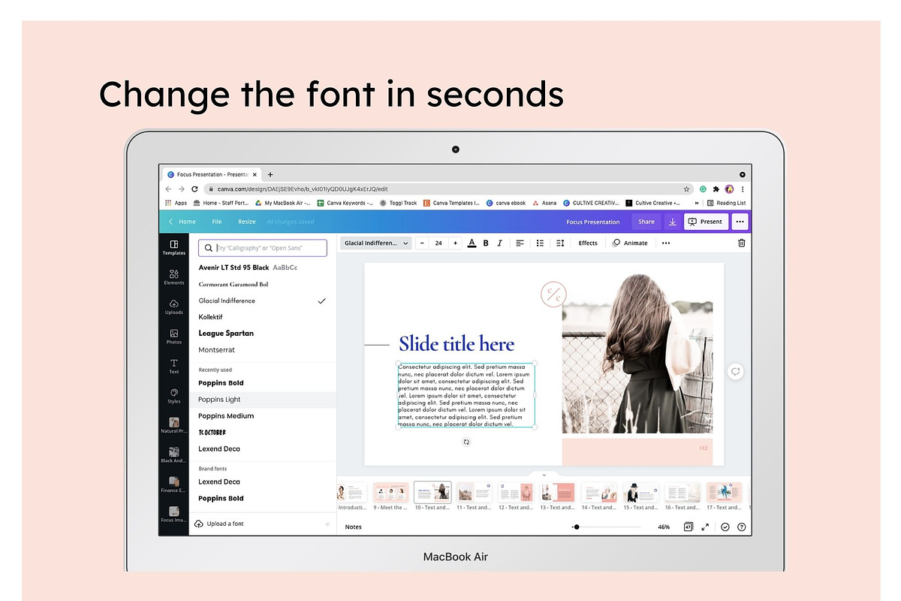Click the text color icon
Image resolution: width=901 pixels, height=601 pixels.
(x=472, y=243)
